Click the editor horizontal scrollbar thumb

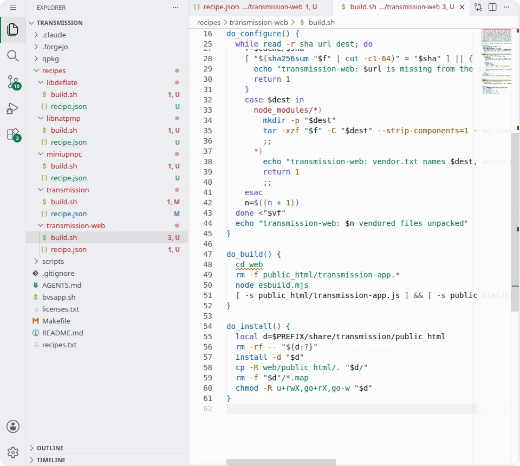281,462
